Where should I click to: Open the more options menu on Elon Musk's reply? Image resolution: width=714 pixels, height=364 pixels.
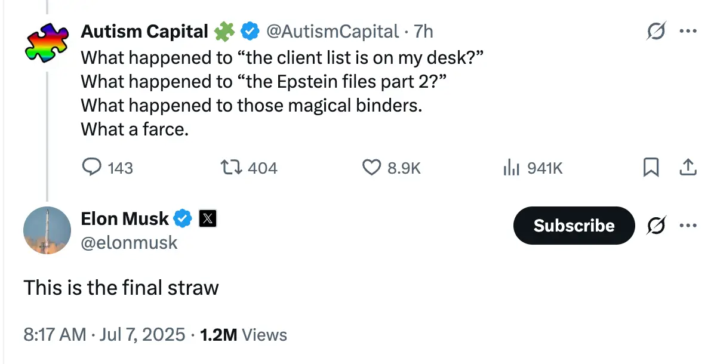[689, 226]
